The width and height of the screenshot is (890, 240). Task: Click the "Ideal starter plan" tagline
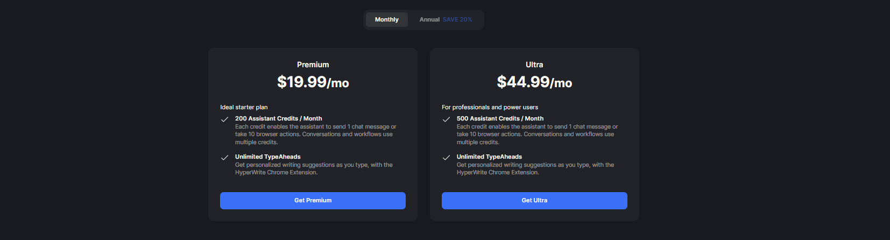(x=244, y=107)
